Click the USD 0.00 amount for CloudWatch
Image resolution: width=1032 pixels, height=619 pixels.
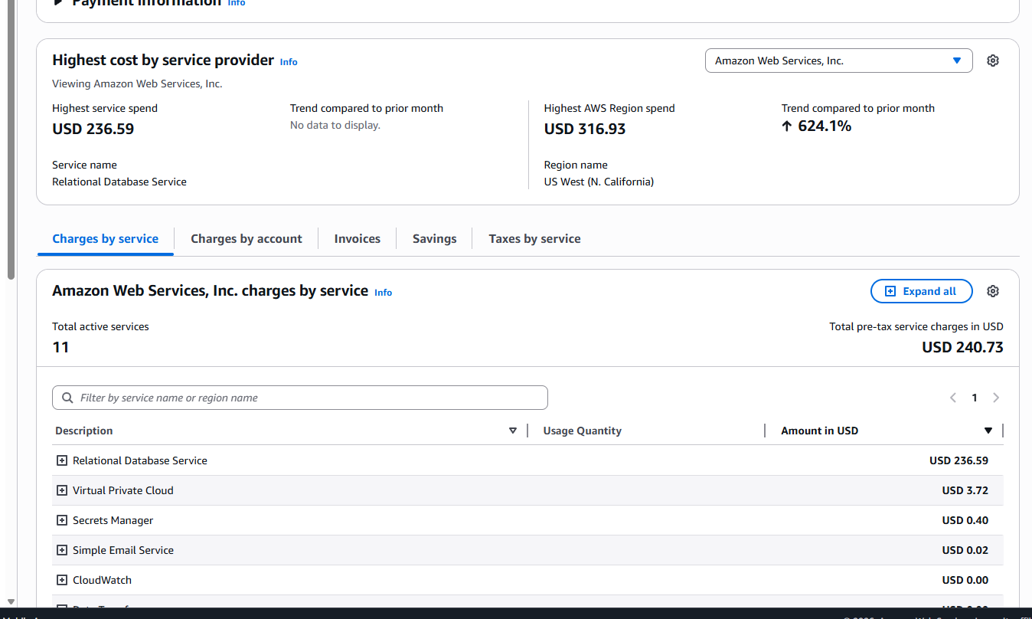coord(965,580)
